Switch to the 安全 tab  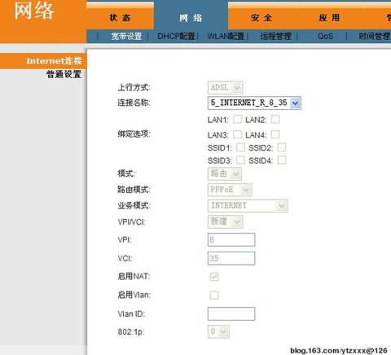pyautogui.click(x=261, y=18)
